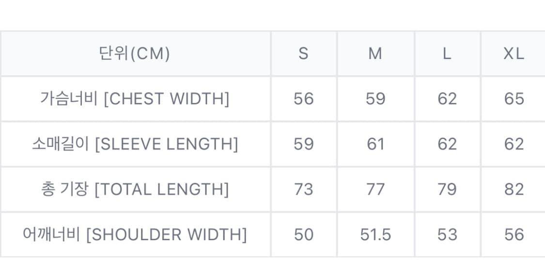Click shoulder width value 50 for size S
545x279 pixels.
pos(304,234)
